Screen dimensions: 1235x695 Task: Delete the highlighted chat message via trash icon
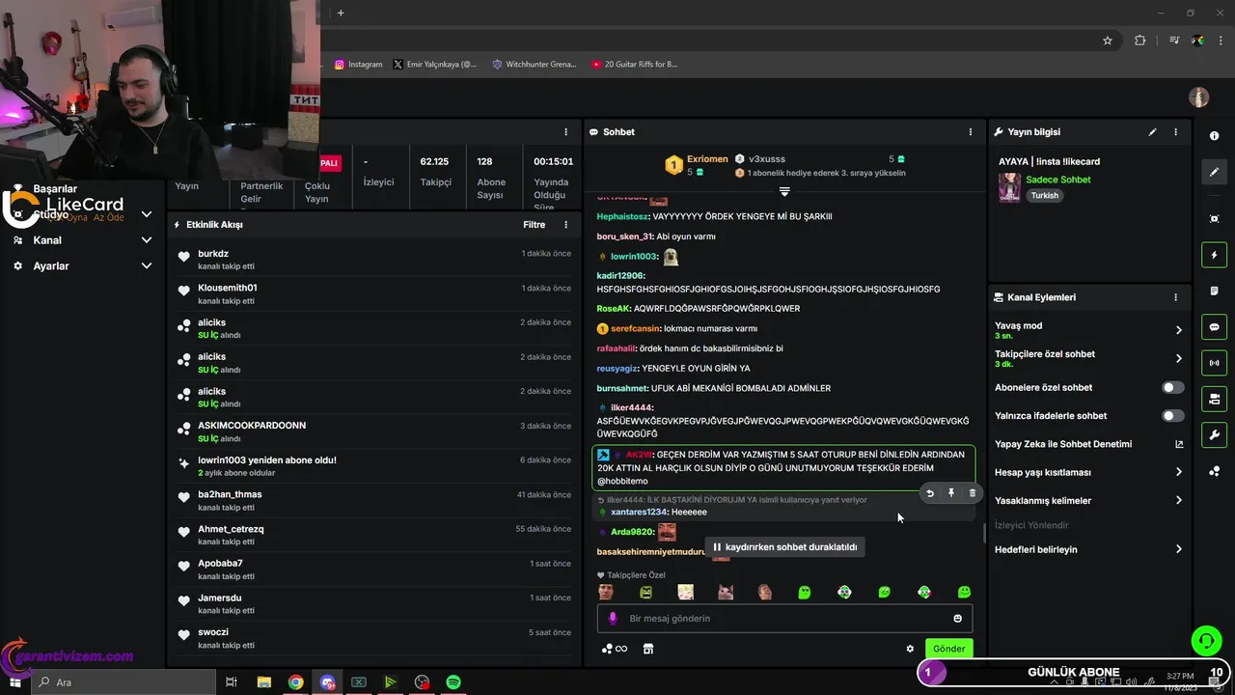972,493
